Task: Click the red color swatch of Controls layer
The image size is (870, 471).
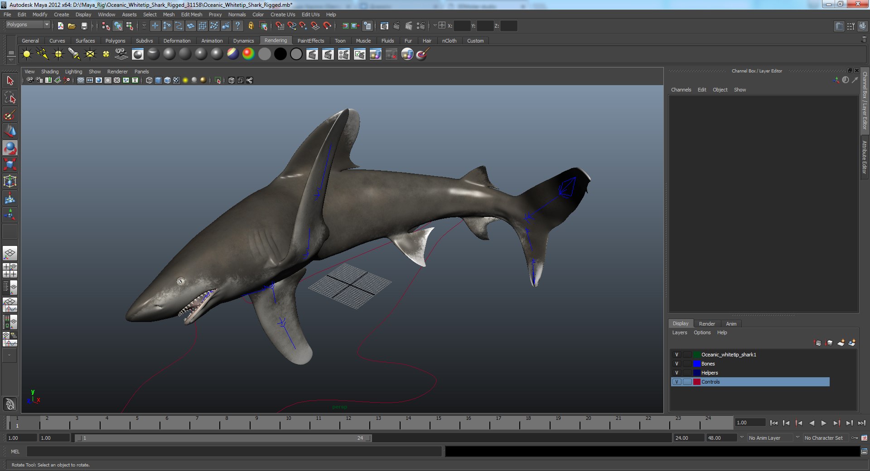Action: (697, 382)
